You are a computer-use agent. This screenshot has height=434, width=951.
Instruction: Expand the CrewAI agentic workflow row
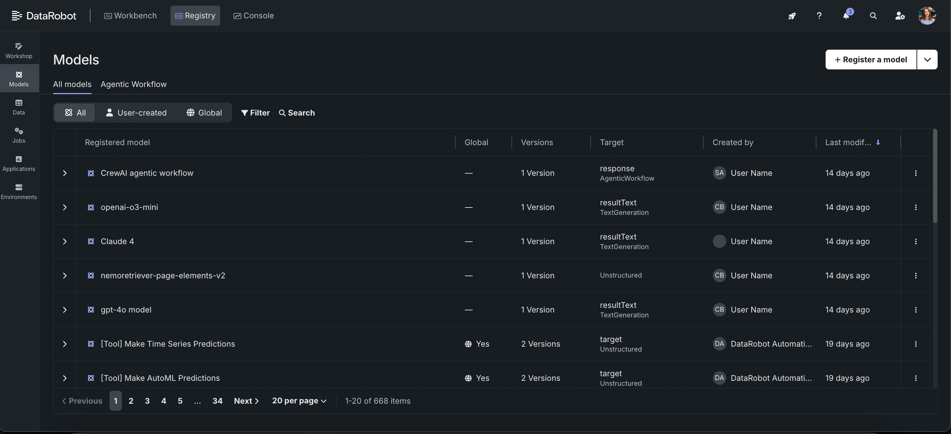pos(64,173)
